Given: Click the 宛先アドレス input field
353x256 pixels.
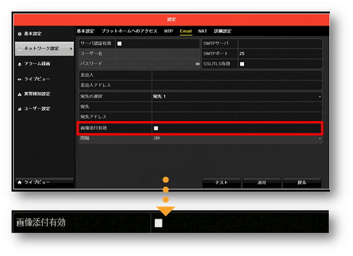Looking at the screenshot, I should 237,117.
